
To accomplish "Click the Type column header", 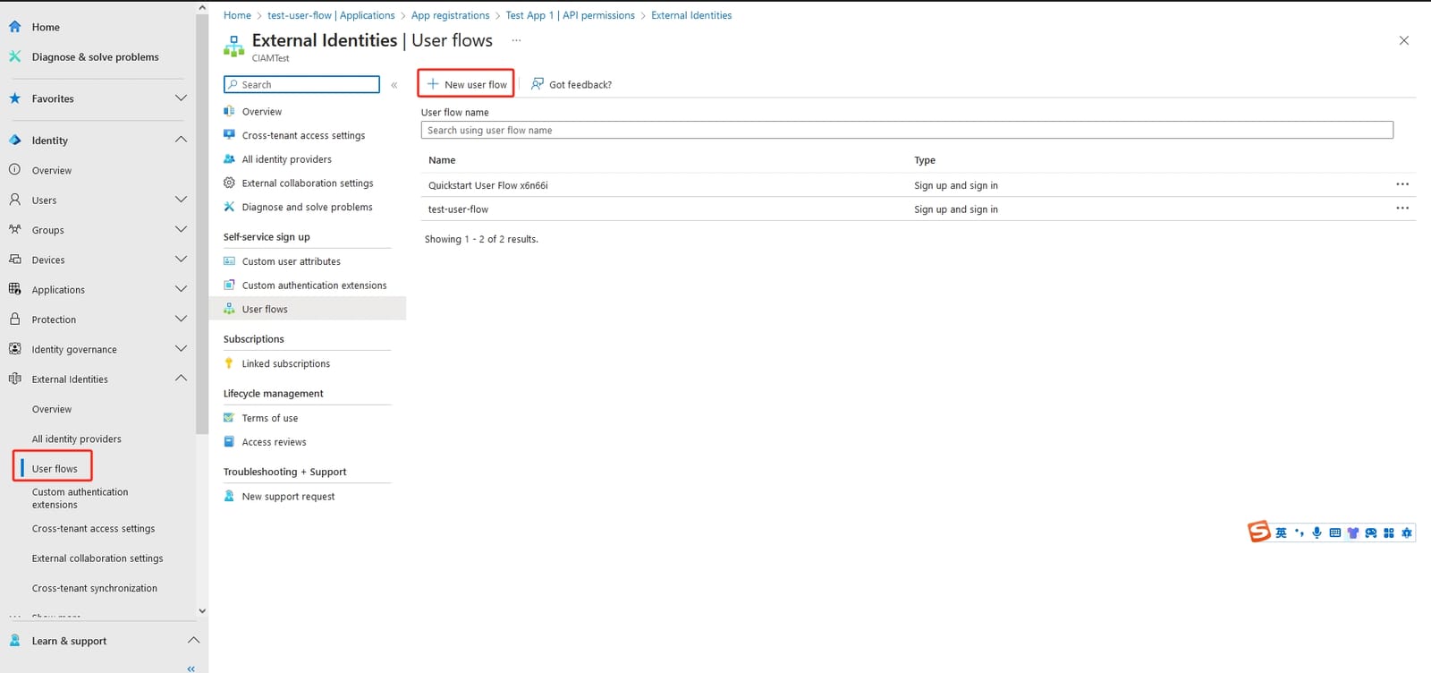I will pos(925,160).
